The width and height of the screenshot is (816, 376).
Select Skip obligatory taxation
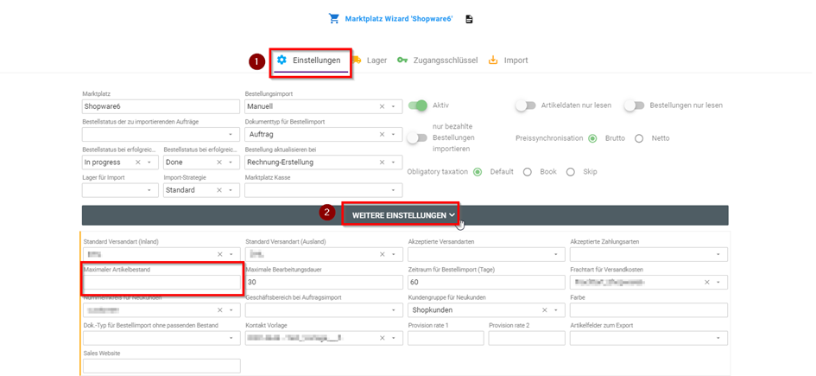point(571,172)
